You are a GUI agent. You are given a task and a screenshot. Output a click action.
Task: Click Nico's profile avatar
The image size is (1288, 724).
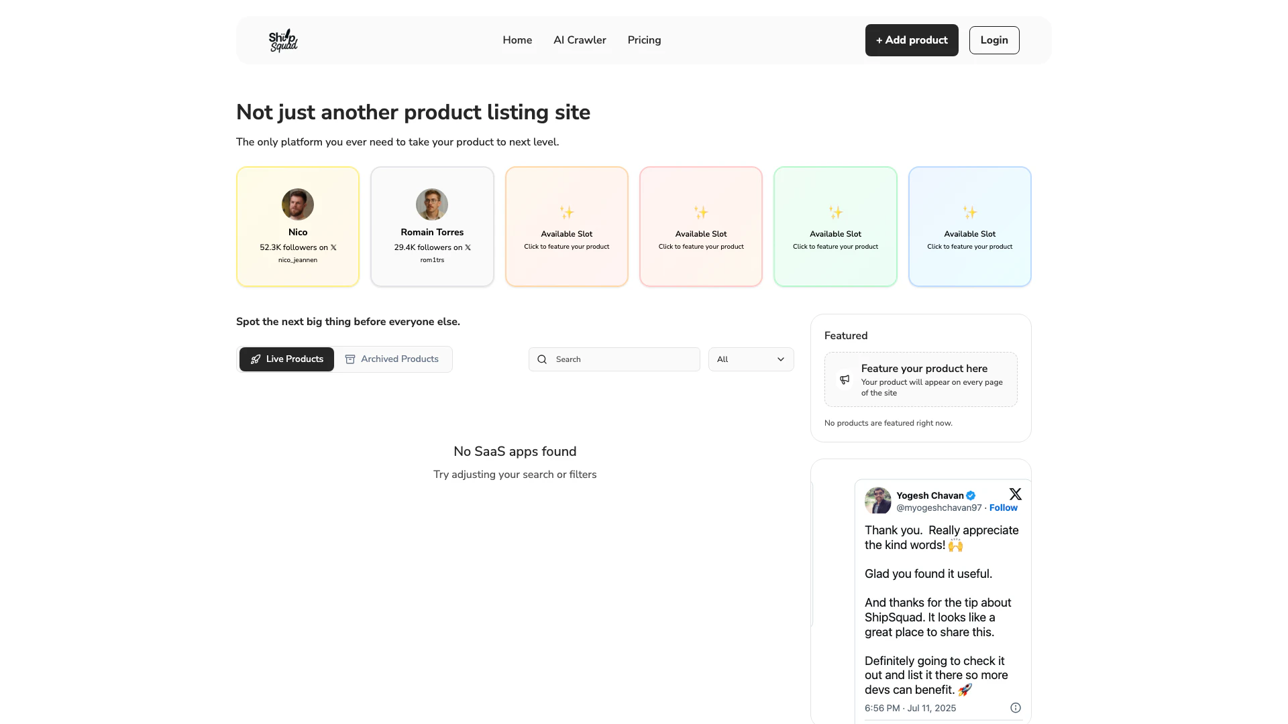click(298, 204)
